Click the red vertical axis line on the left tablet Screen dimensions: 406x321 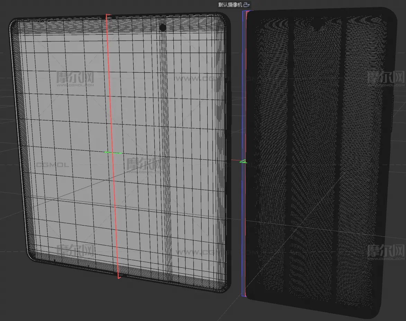point(110,104)
